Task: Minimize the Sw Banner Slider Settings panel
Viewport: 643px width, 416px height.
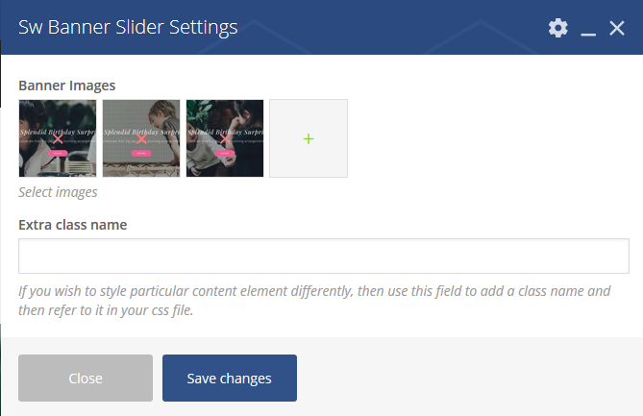Action: [588, 29]
